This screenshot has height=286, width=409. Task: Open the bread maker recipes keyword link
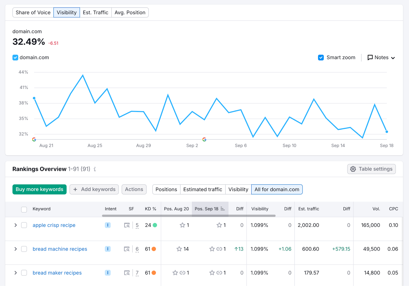(x=57, y=273)
